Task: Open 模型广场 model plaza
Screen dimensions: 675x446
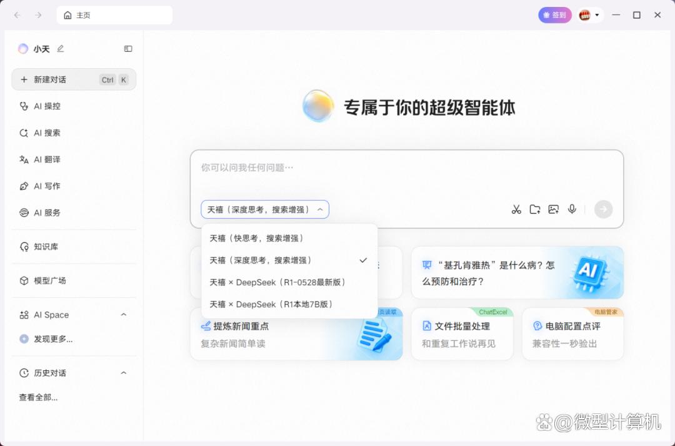Action: pos(74,280)
